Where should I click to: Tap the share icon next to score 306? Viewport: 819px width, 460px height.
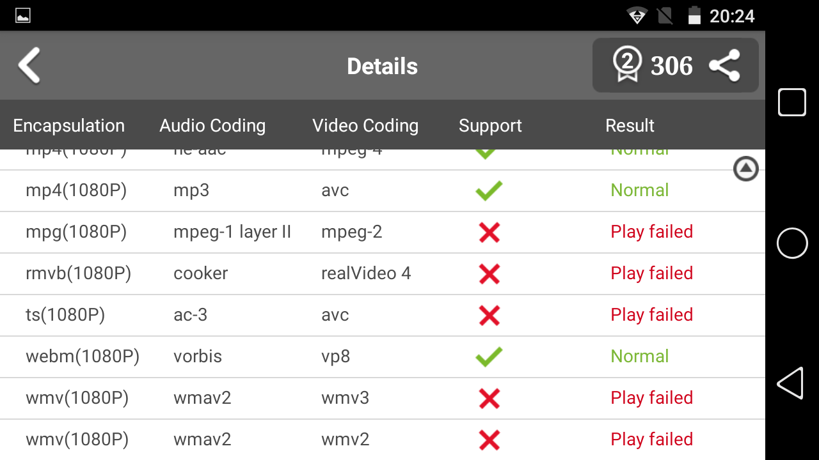[x=724, y=66]
